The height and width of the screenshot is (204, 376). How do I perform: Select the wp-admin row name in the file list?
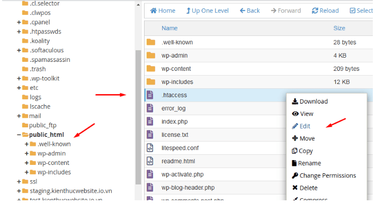(175, 55)
